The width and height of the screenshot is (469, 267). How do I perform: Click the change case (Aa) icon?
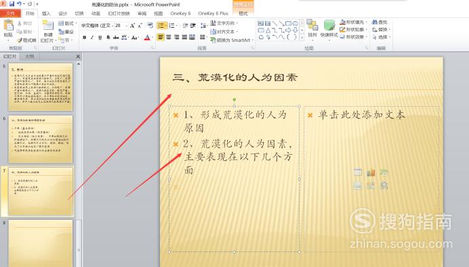click(135, 37)
